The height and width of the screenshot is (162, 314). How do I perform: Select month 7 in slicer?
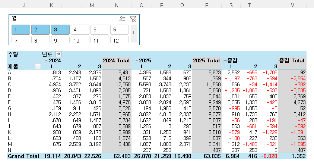click(21, 40)
